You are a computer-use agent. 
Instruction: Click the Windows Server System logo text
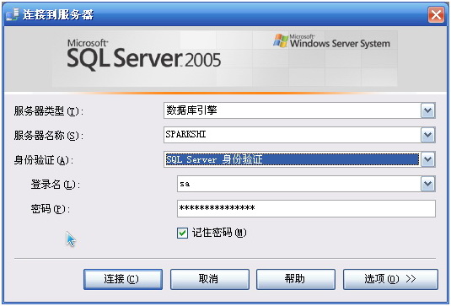coord(340,41)
